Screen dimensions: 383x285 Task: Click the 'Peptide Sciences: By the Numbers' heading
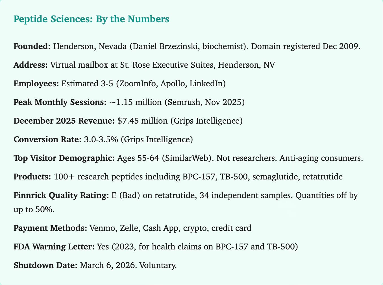click(x=91, y=19)
